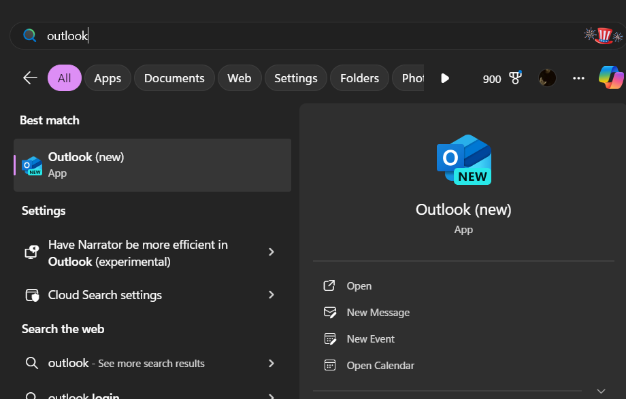The width and height of the screenshot is (626, 399).
Task: Open the Rewards points trophy icon
Action: pos(515,78)
